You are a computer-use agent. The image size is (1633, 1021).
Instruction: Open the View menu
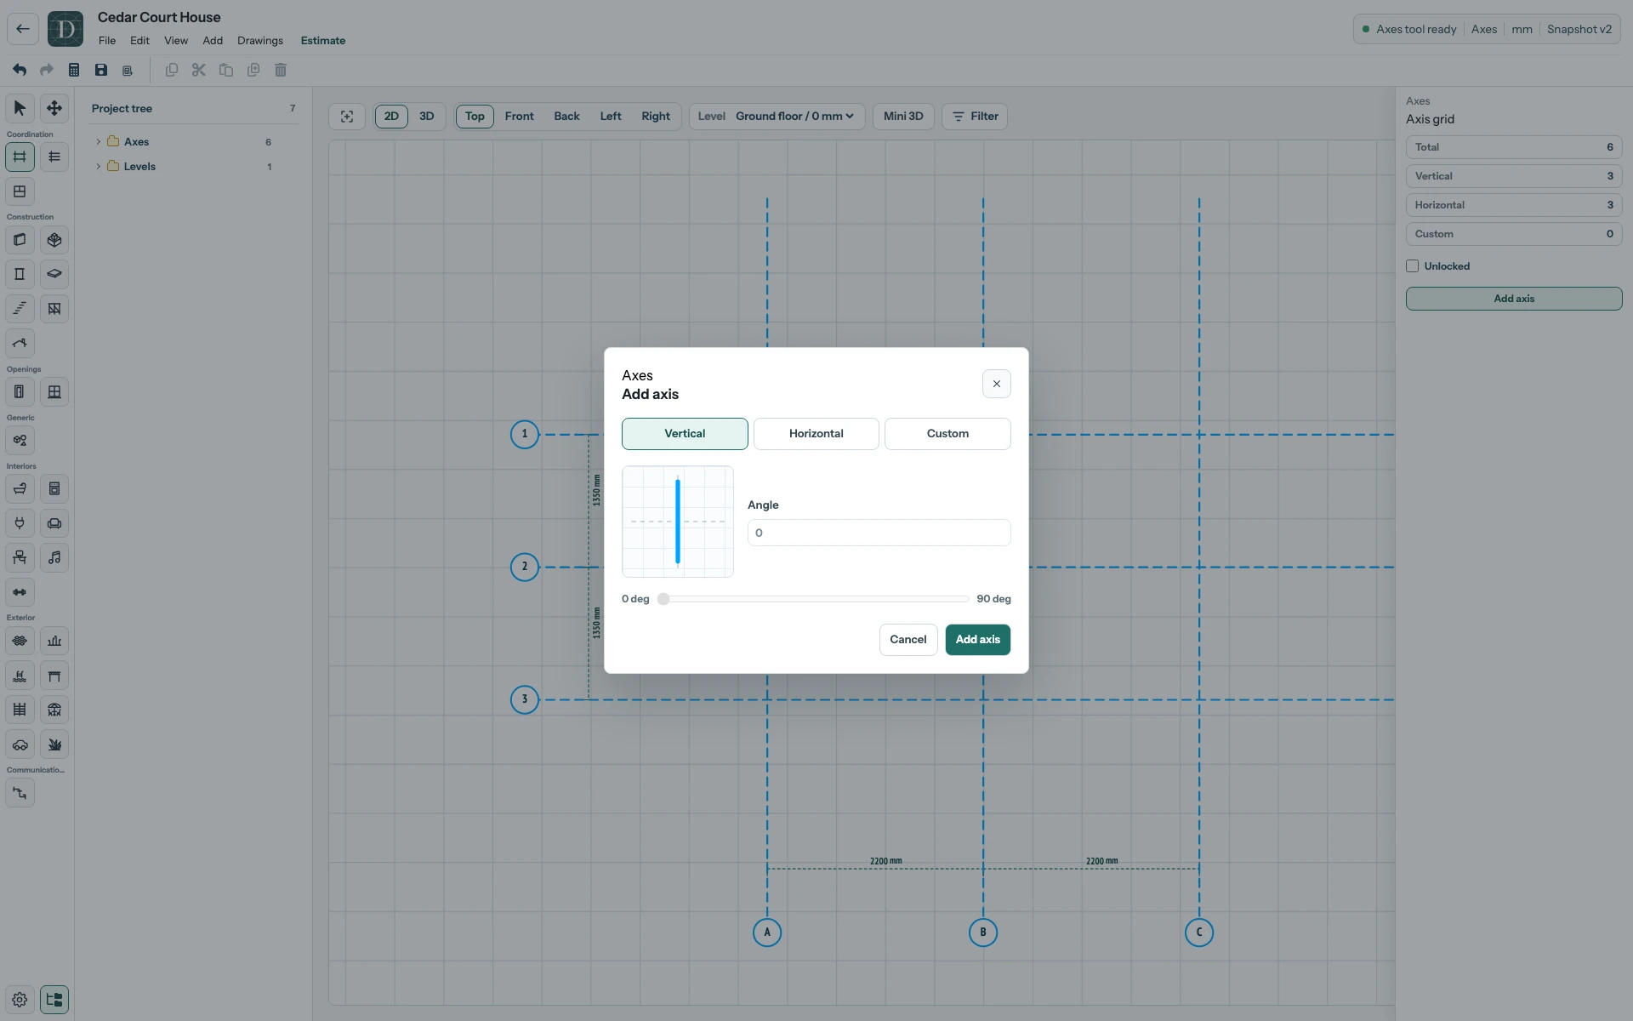[x=176, y=41]
